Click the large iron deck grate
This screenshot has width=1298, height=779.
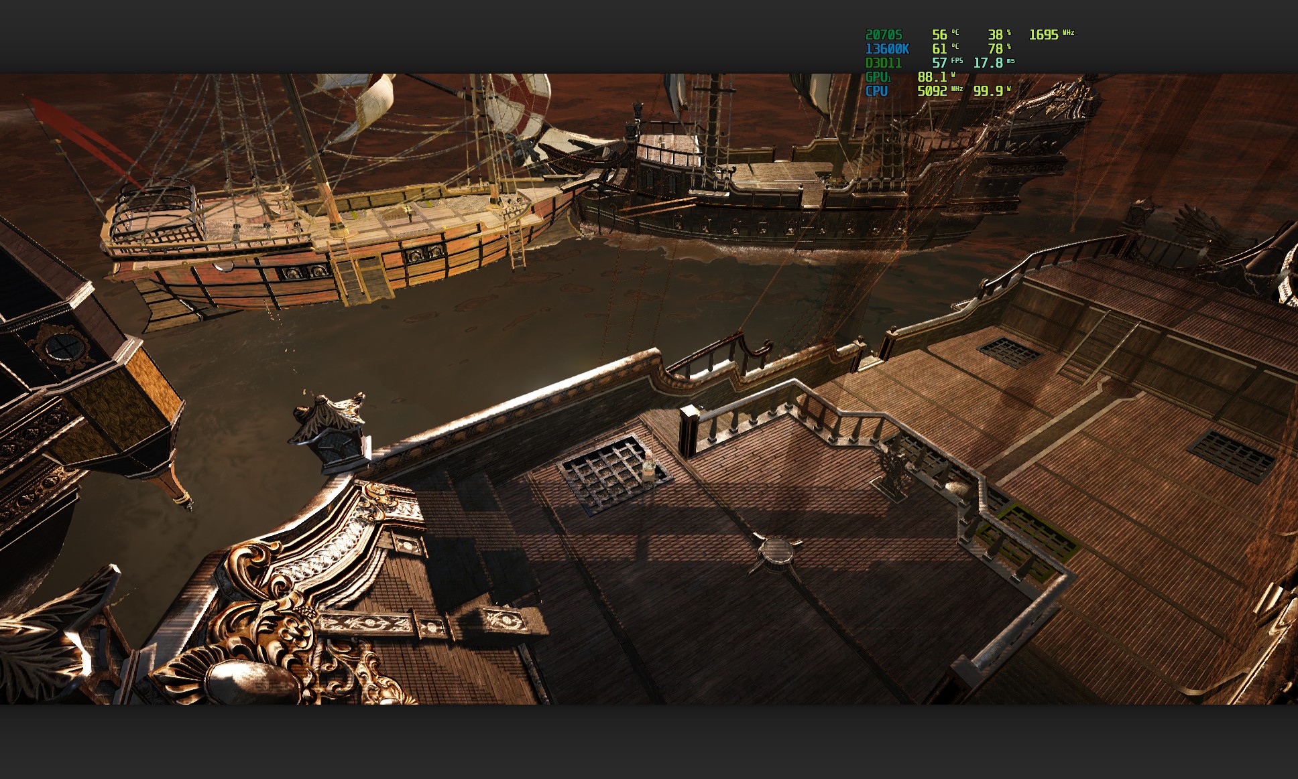tap(607, 474)
